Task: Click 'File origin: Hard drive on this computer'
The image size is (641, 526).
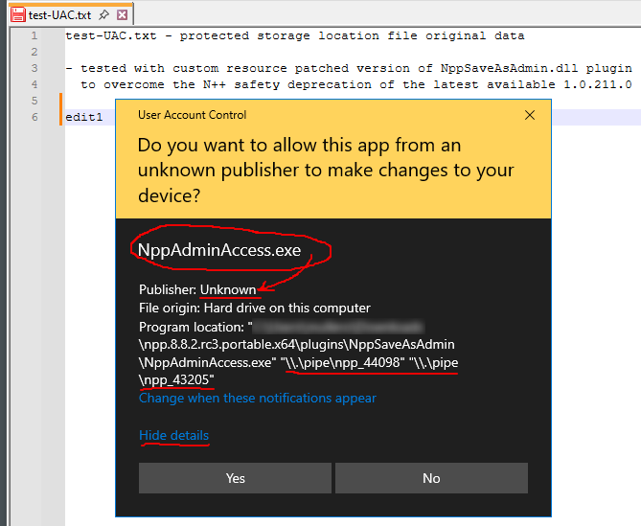Action: 255,308
